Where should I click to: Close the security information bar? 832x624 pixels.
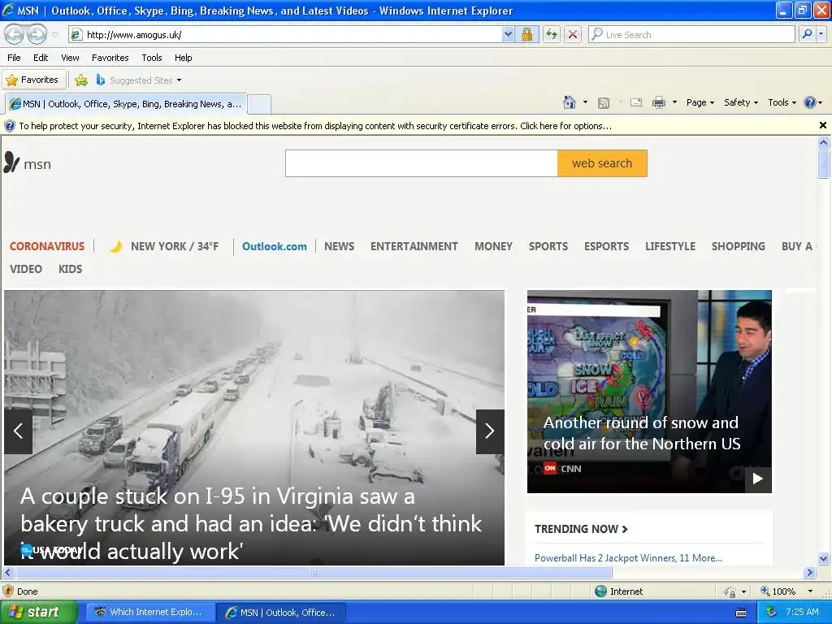[x=823, y=125]
